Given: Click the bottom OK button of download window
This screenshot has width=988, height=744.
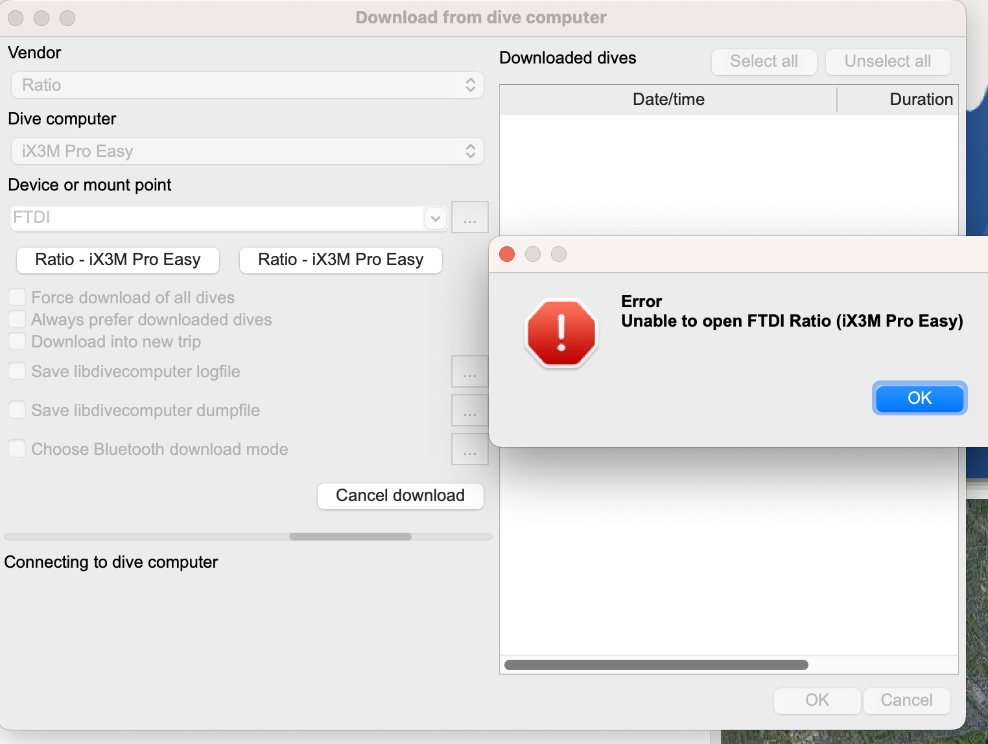Looking at the screenshot, I should (817, 701).
